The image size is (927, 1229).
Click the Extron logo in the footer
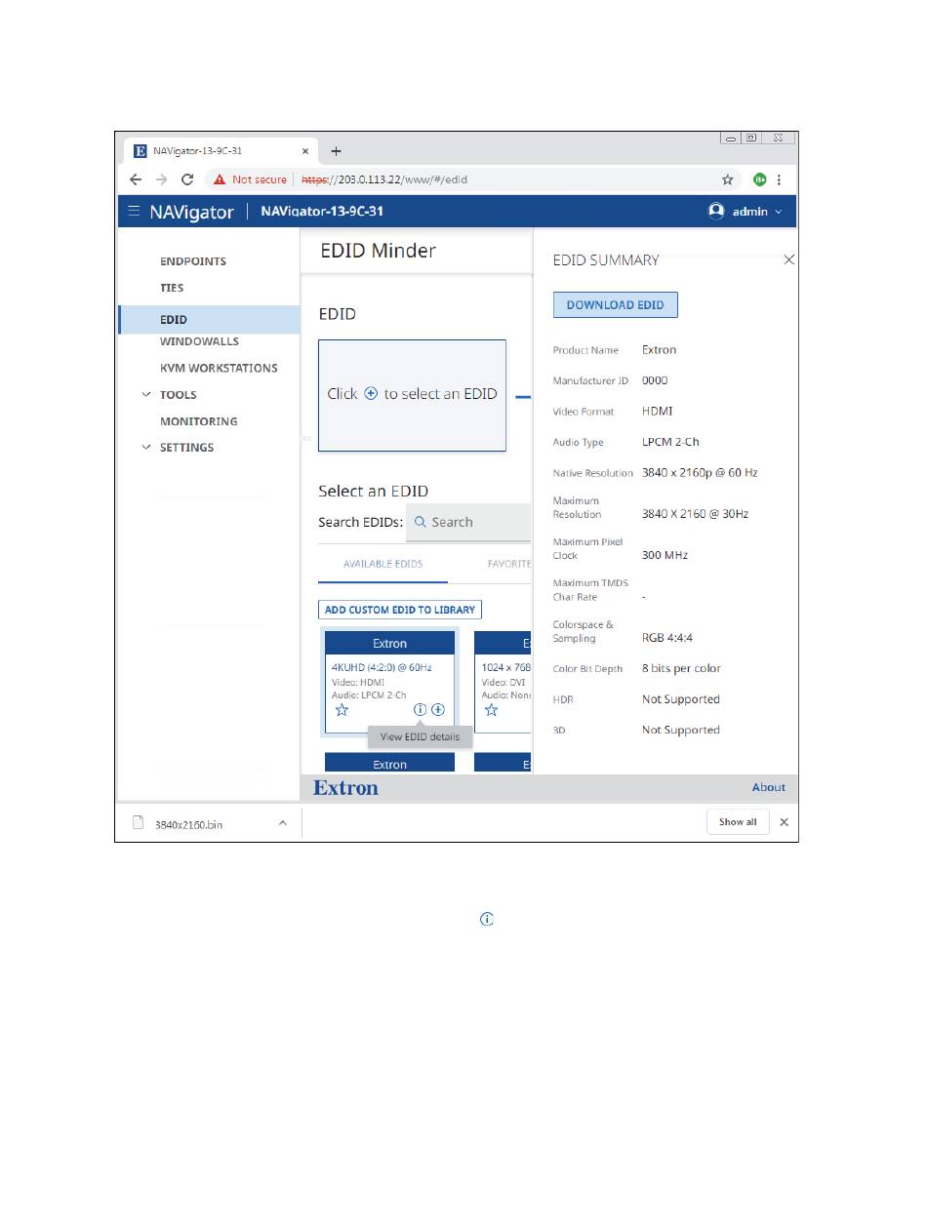point(345,788)
